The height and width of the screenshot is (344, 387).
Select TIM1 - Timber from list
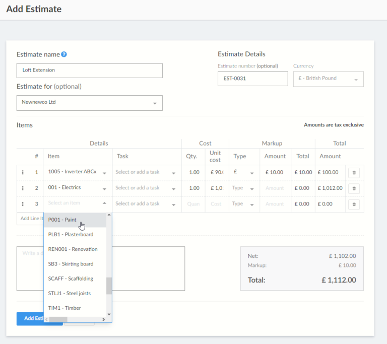[75, 308]
